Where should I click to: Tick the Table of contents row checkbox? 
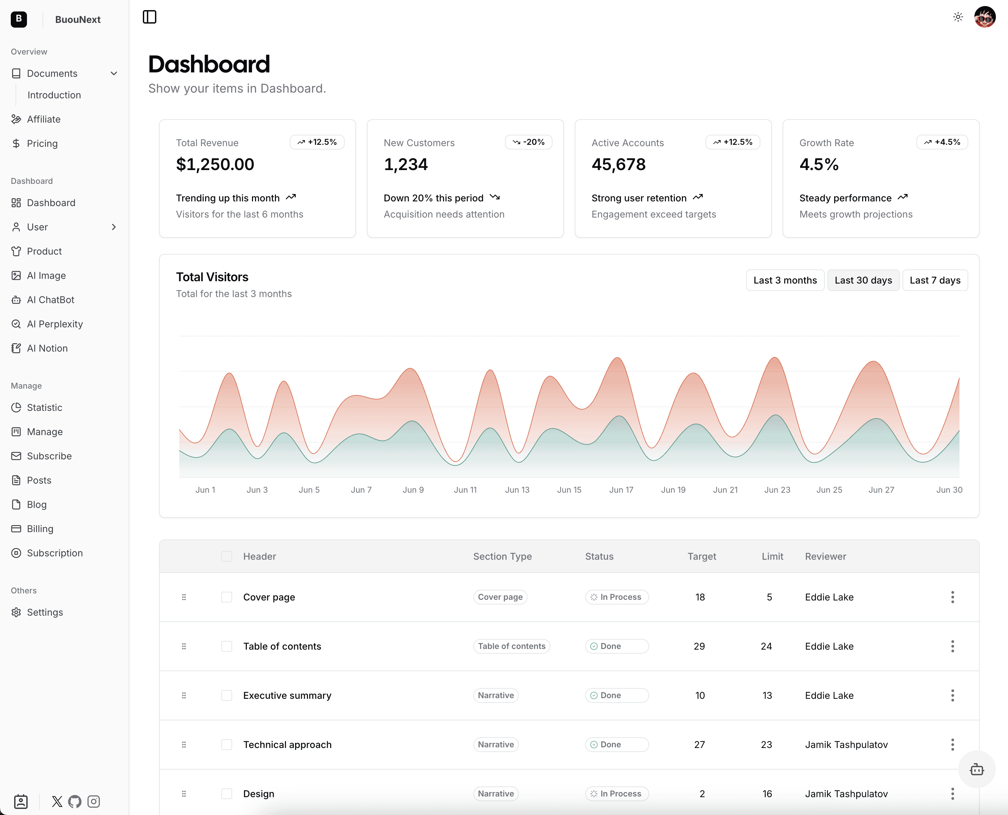(x=227, y=647)
